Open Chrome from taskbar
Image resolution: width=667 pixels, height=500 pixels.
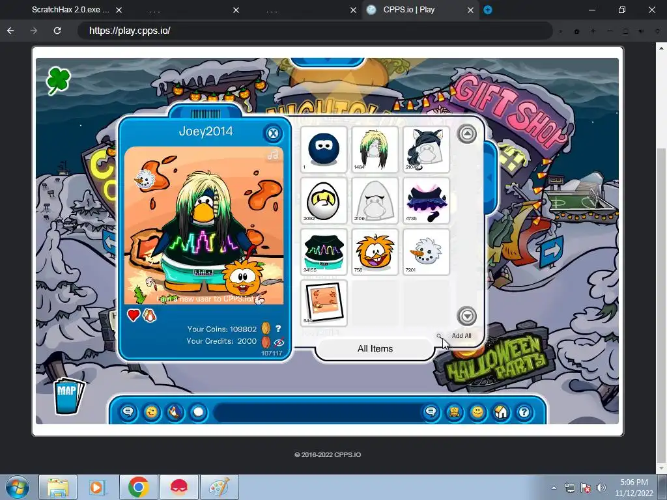pyautogui.click(x=138, y=487)
